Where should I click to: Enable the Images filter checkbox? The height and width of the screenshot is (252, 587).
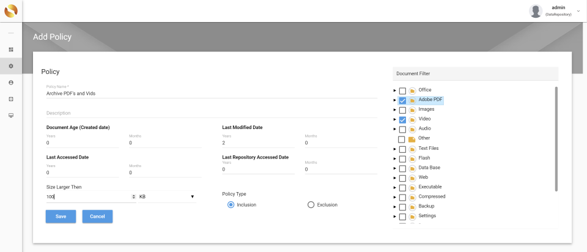coord(402,110)
